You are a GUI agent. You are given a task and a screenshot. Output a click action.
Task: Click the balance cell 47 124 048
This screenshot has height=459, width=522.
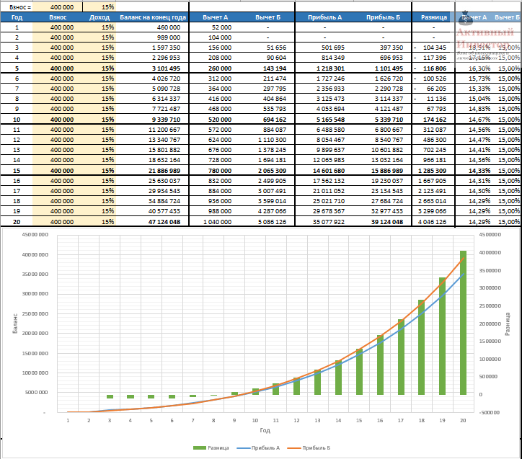(x=164, y=222)
